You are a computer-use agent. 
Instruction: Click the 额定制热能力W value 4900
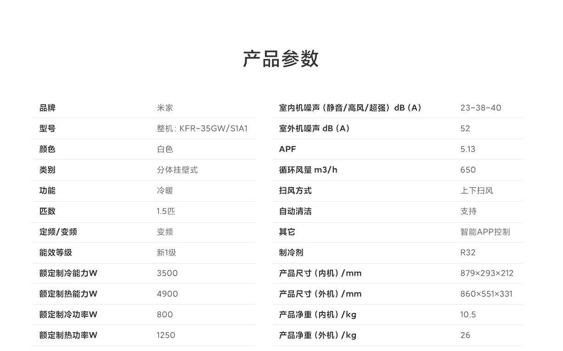167,294
